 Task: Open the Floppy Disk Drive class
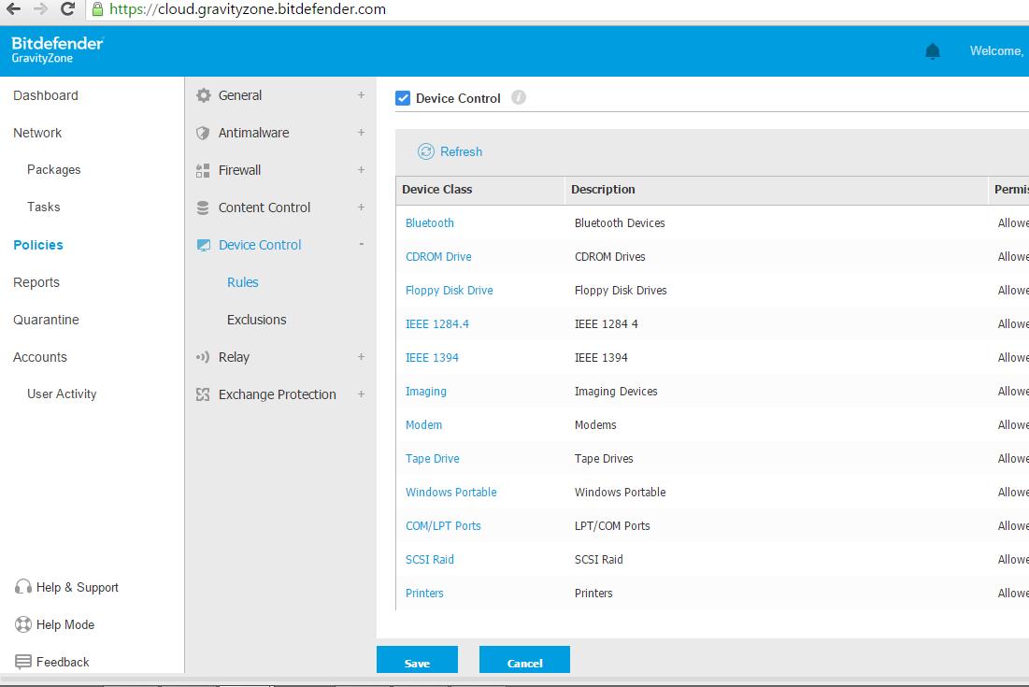(x=449, y=290)
